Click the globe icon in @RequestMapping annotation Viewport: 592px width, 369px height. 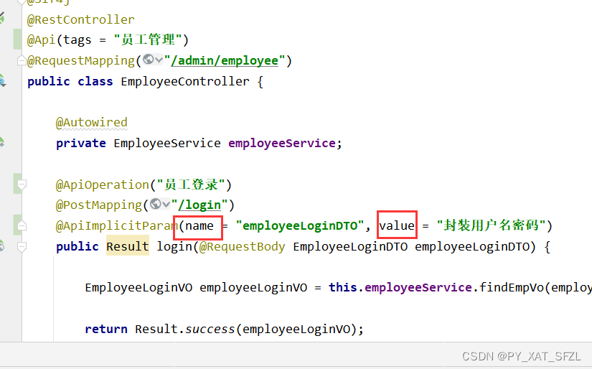(x=149, y=60)
